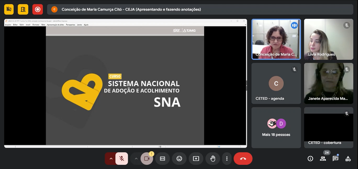358x169 pixels.
Task: Open the three-dot more options menu
Action: point(227,159)
